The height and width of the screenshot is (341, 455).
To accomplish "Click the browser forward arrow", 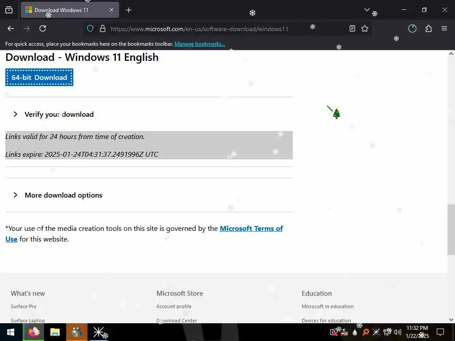I will [27, 28].
